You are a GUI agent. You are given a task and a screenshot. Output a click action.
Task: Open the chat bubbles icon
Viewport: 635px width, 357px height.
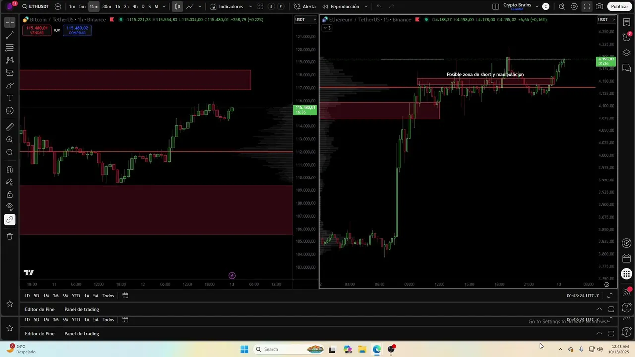(627, 68)
